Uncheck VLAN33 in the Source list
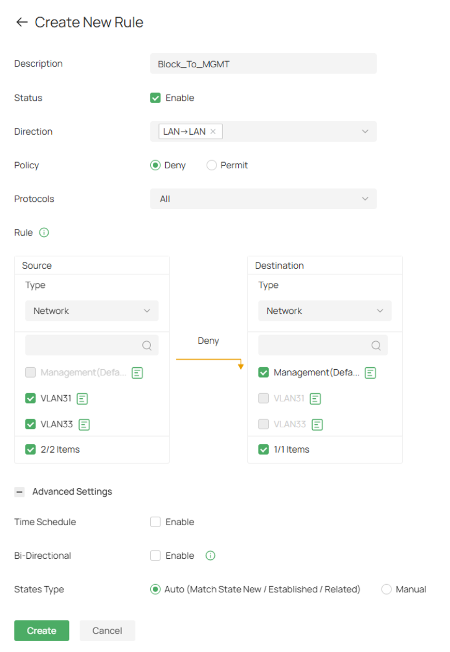The width and height of the screenshot is (450, 652). click(31, 424)
